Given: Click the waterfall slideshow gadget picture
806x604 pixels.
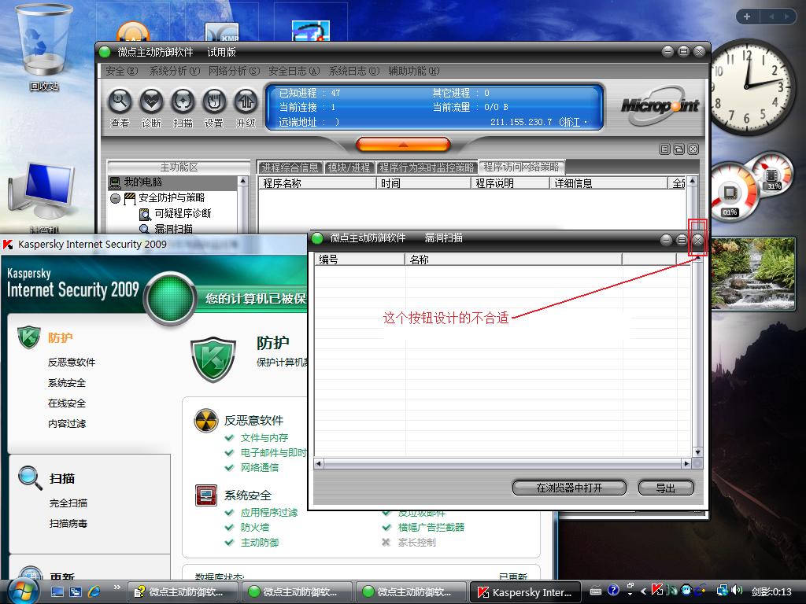Looking at the screenshot, I should coord(753,273).
